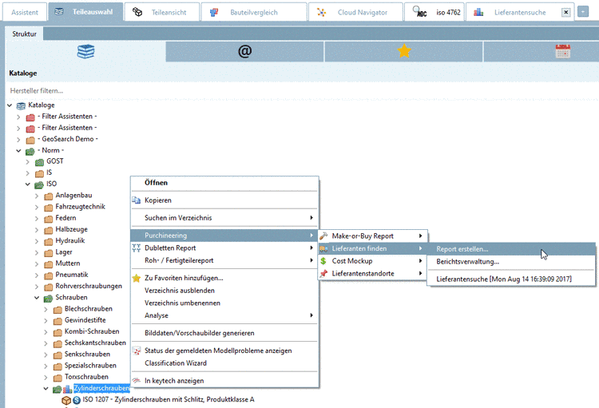Expand the Torxschrauben folder
This screenshot has width=599, height=408.
coord(46,378)
